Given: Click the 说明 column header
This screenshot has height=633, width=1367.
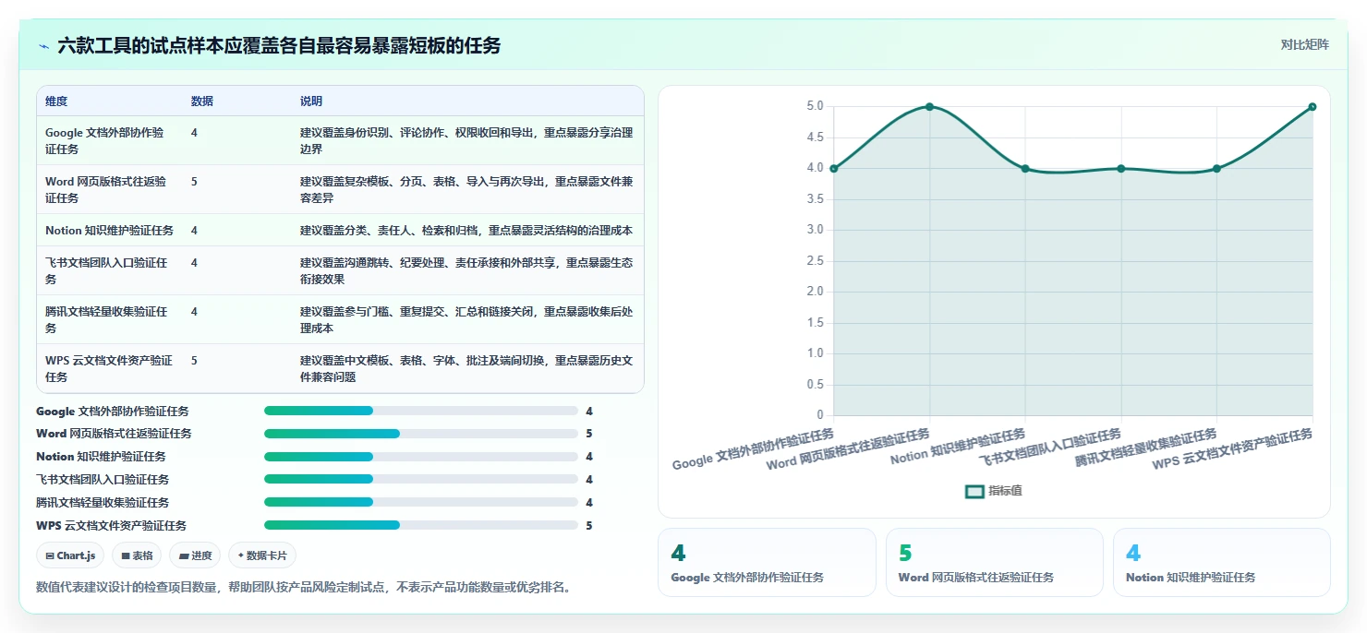Looking at the screenshot, I should (311, 102).
